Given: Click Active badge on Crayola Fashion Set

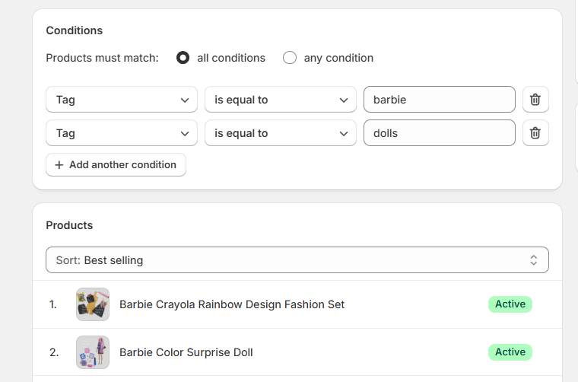Looking at the screenshot, I should 510,304.
